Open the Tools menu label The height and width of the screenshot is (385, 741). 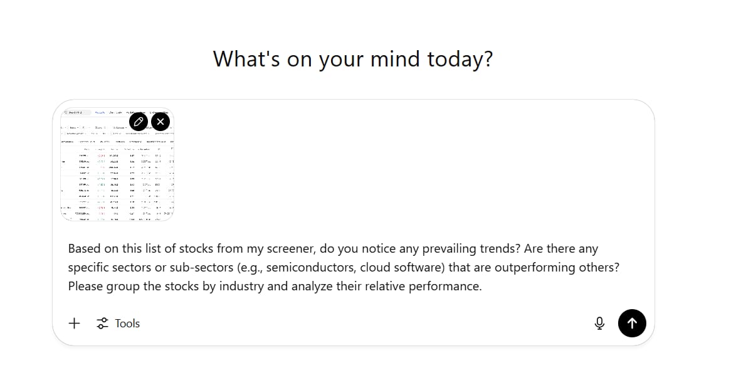[x=127, y=324]
